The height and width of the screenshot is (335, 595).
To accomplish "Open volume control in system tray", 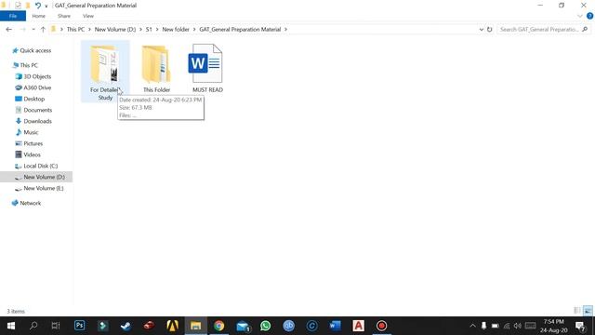I will point(518,326).
